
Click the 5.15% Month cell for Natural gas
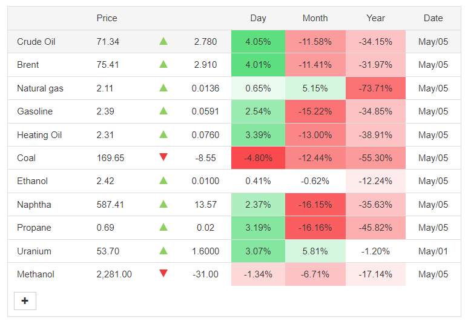315,88
